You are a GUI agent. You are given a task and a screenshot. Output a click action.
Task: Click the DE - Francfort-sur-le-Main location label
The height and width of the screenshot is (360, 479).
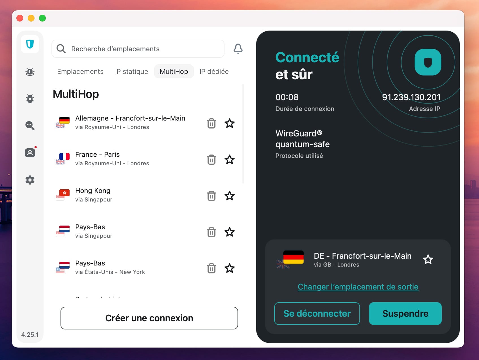(x=363, y=256)
